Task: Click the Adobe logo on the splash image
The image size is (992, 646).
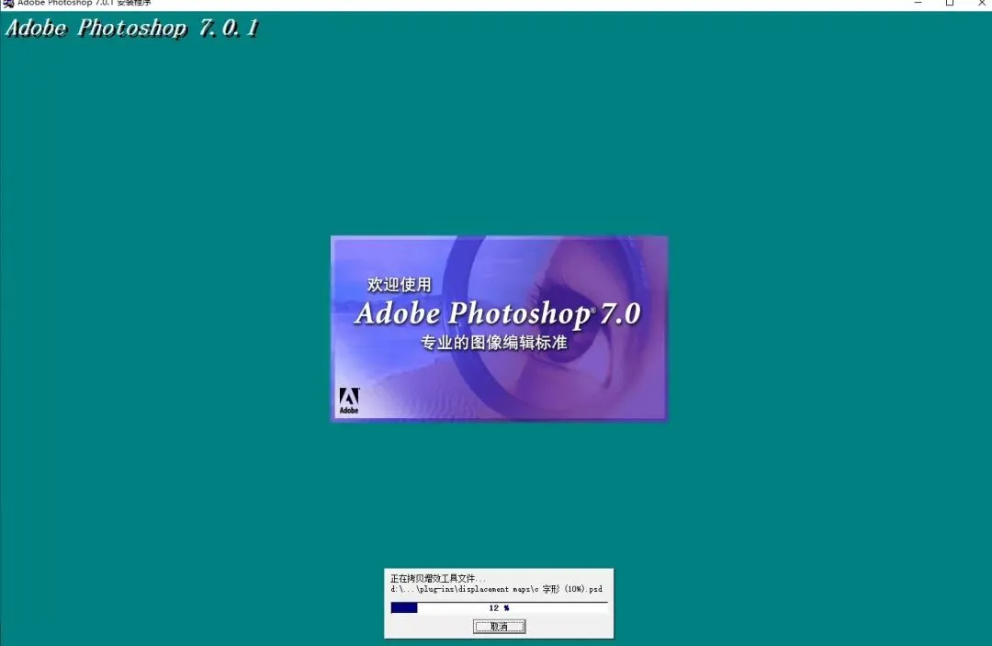Action: 349,401
